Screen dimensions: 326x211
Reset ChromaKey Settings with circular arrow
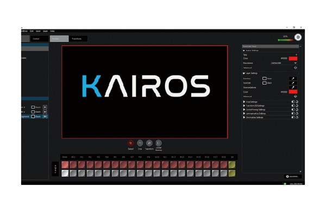click(297, 117)
